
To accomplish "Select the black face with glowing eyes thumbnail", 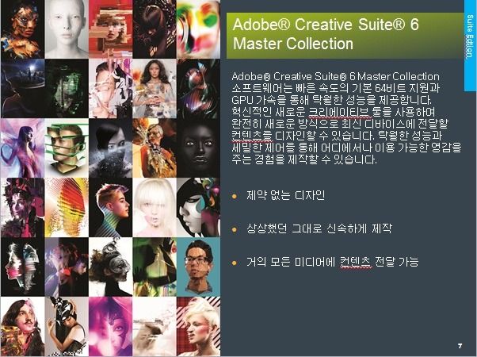I will pyautogui.click(x=198, y=148).
